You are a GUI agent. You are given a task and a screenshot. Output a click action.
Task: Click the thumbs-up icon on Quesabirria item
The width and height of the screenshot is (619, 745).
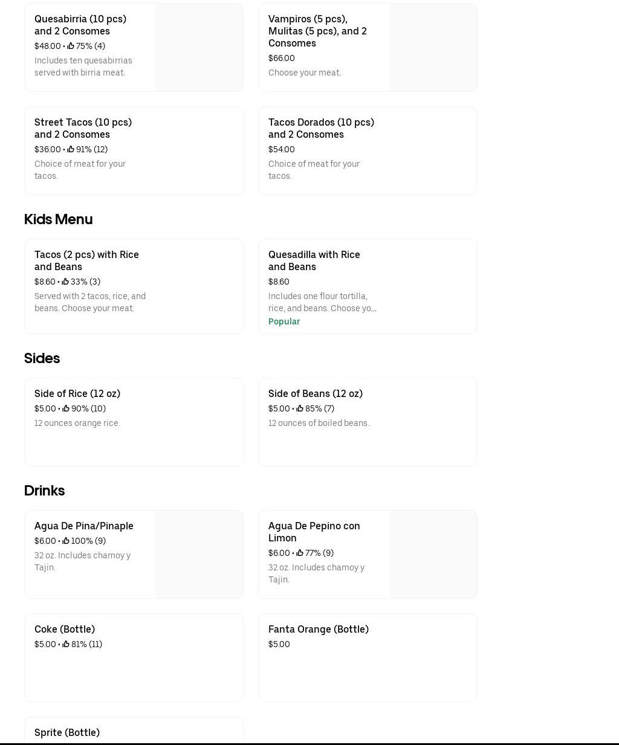(x=71, y=46)
